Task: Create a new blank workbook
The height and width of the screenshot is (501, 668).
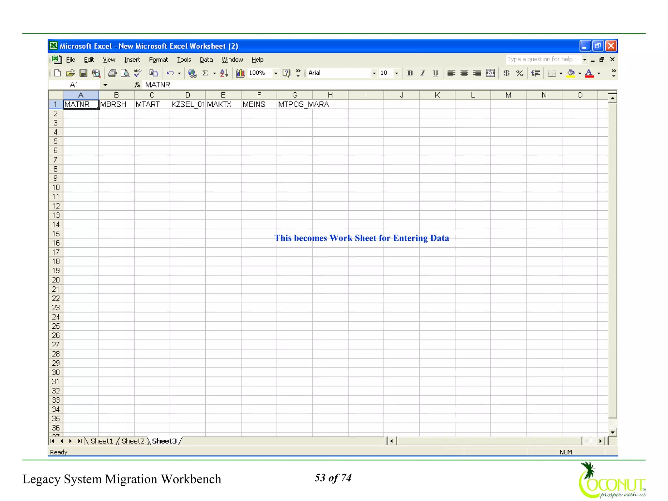Action: point(57,73)
